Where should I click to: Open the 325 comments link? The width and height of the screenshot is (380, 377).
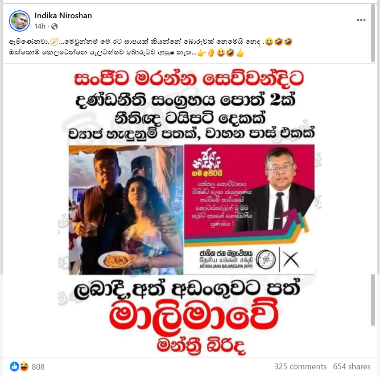tap(300, 367)
